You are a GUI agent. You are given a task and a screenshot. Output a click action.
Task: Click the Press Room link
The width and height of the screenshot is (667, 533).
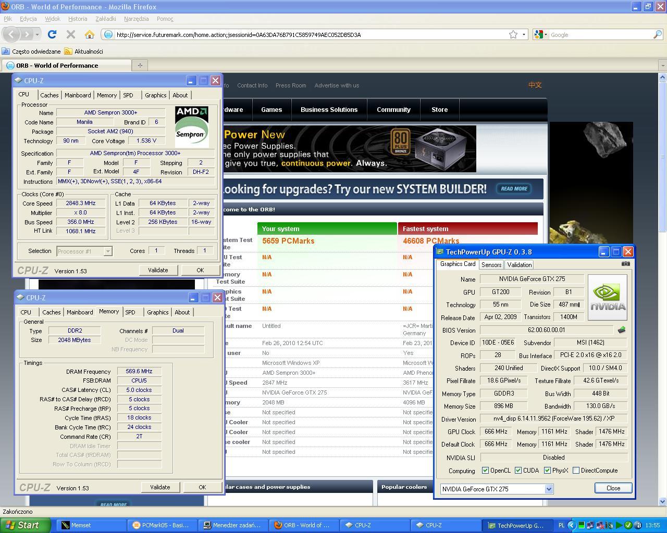coord(291,85)
